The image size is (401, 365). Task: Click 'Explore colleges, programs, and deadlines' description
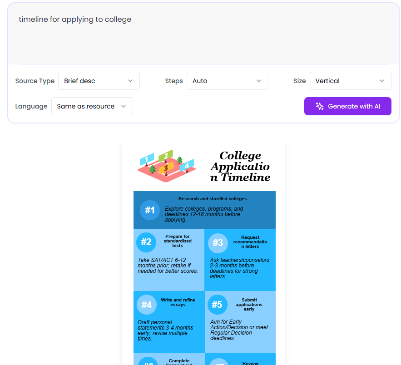click(204, 214)
